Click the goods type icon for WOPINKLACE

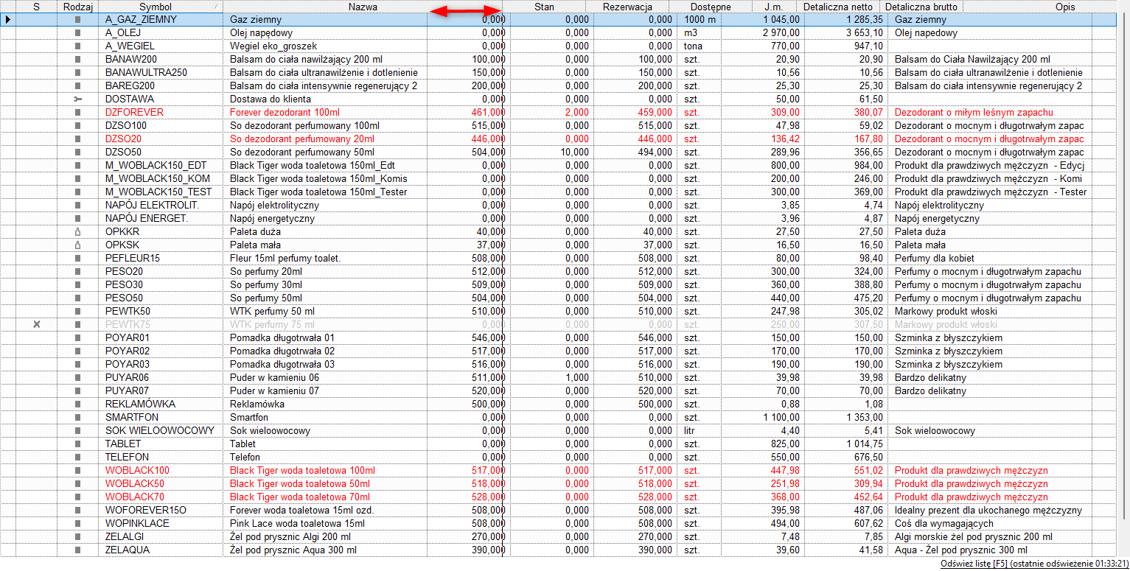(77, 523)
